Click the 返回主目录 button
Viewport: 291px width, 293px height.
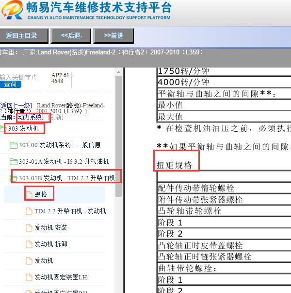tap(23, 35)
